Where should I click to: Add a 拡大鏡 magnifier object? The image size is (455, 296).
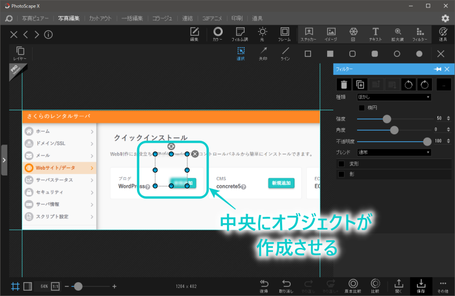point(398,34)
